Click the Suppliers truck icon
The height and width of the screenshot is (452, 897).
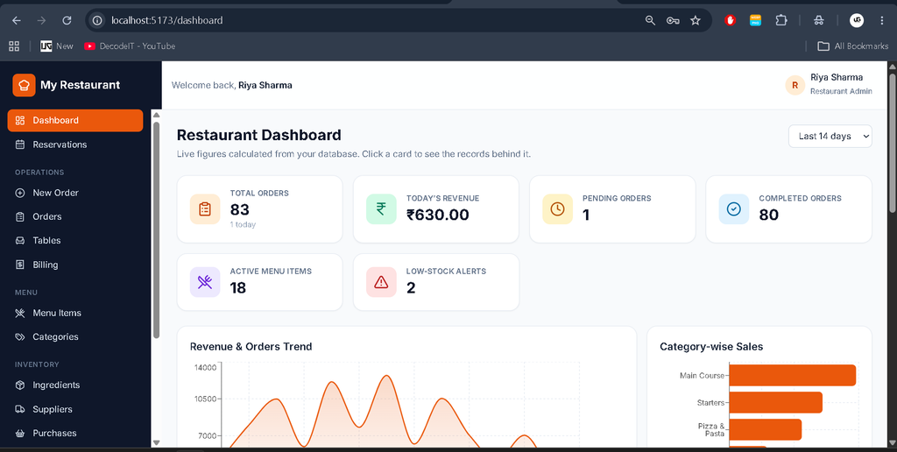(x=20, y=409)
